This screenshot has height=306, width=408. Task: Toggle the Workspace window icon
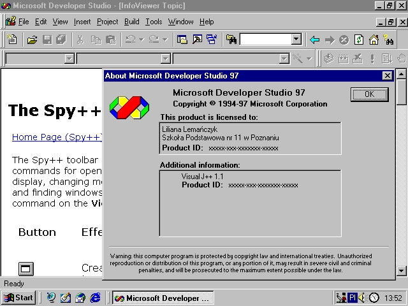point(182,40)
